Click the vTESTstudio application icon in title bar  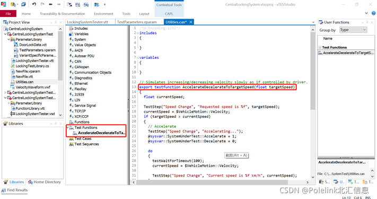click(3, 4)
